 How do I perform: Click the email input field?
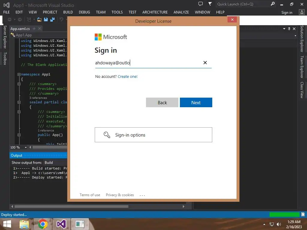point(153,63)
